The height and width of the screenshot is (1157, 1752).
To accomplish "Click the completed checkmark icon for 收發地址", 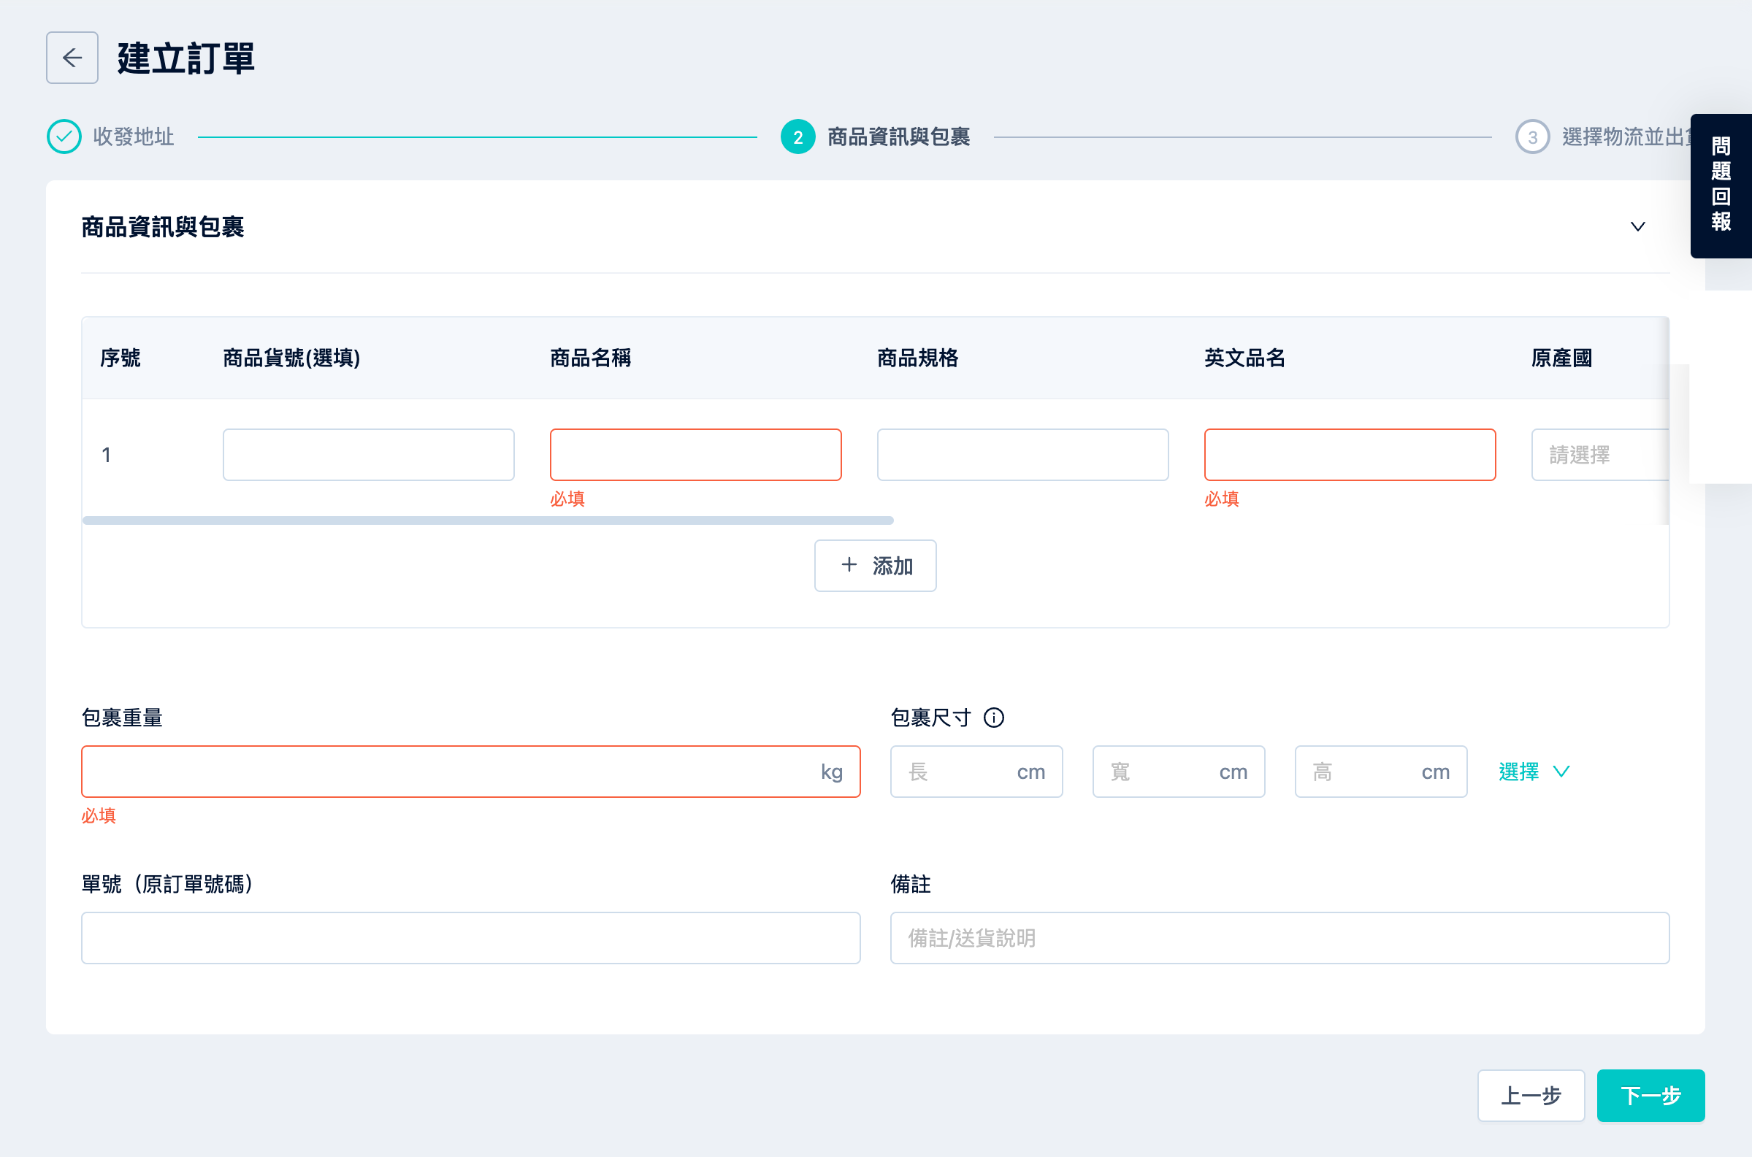I will click(x=64, y=137).
